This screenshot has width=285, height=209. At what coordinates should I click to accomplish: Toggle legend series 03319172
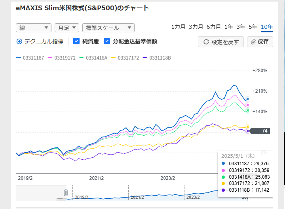click(62, 58)
